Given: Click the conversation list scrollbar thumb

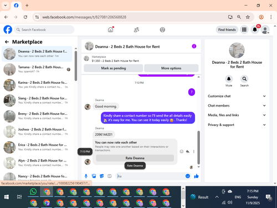Looking at the screenshot, I should [x=76, y=66].
